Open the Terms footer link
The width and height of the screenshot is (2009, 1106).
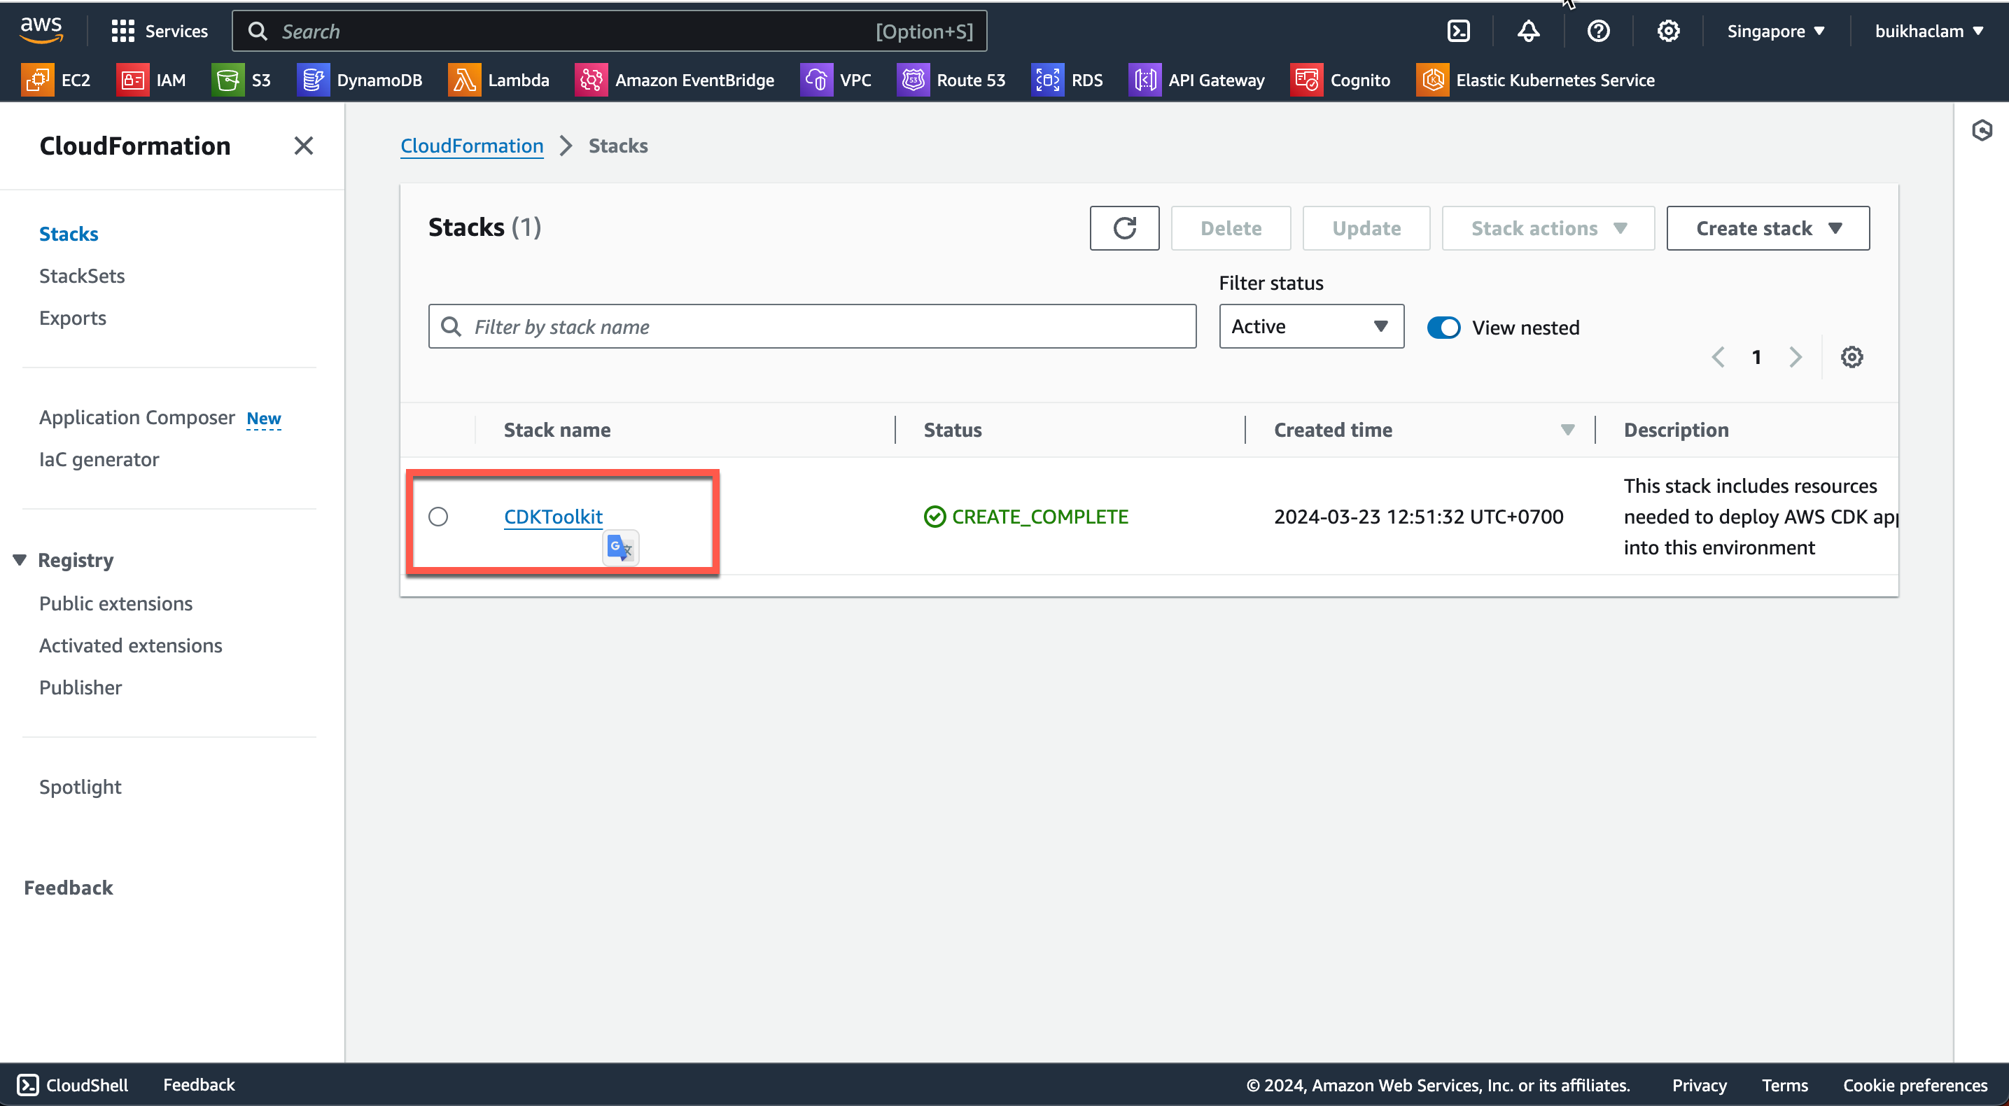point(1784,1085)
